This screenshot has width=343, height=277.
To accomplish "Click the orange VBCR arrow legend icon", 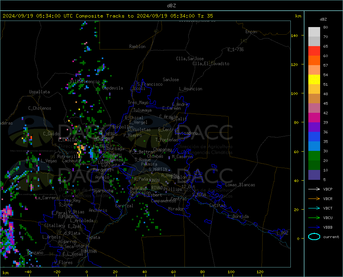I will (x=314, y=199).
